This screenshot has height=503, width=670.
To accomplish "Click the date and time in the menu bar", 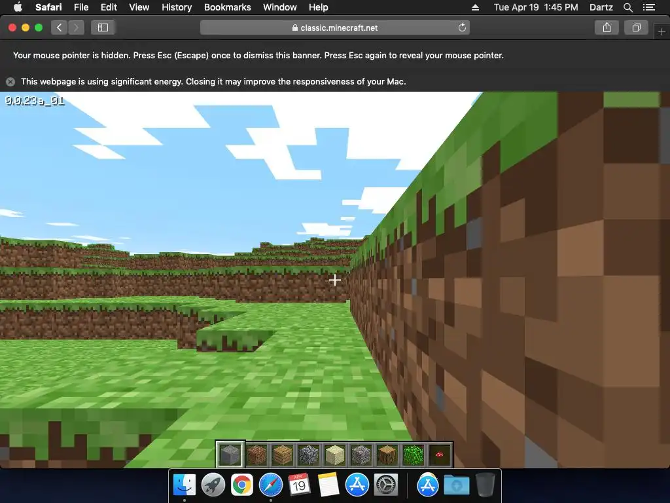I will click(536, 7).
